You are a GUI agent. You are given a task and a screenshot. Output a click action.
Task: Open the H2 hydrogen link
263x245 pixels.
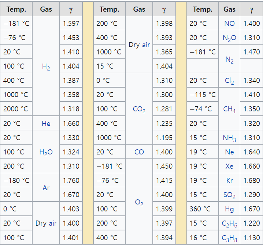click(x=46, y=67)
